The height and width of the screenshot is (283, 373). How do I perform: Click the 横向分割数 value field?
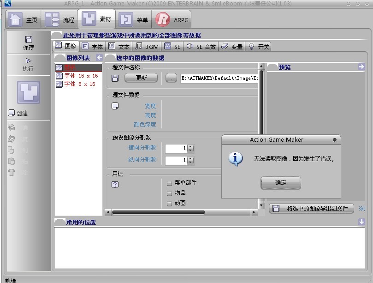176,148
